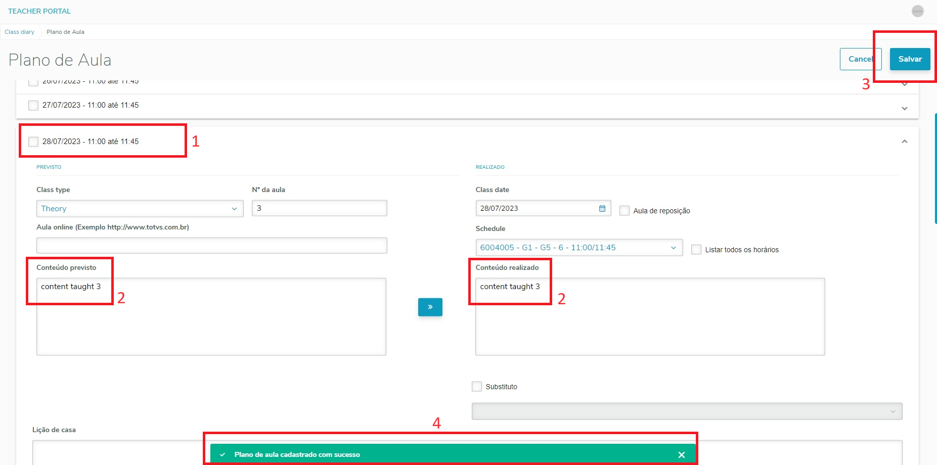Image resolution: width=937 pixels, height=465 pixels.
Task: Collapse the 28/07/2023 lesson panel
Action: 905,142
